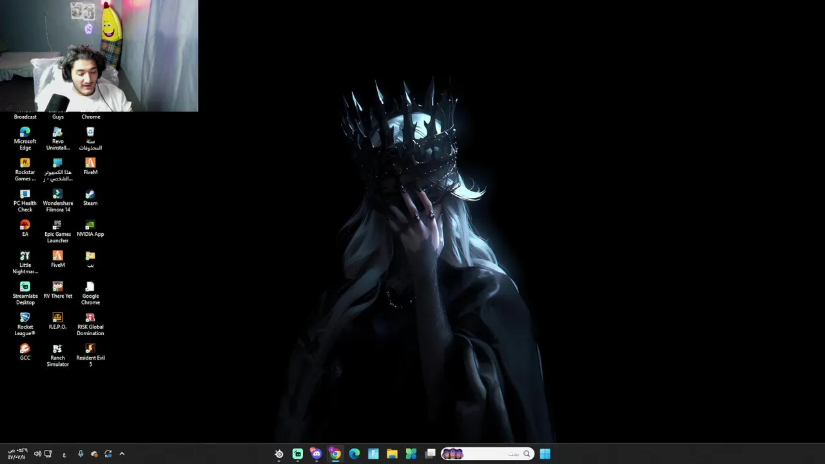This screenshot has height=464, width=825.
Task: Open the volume control in tray
Action: (x=37, y=454)
